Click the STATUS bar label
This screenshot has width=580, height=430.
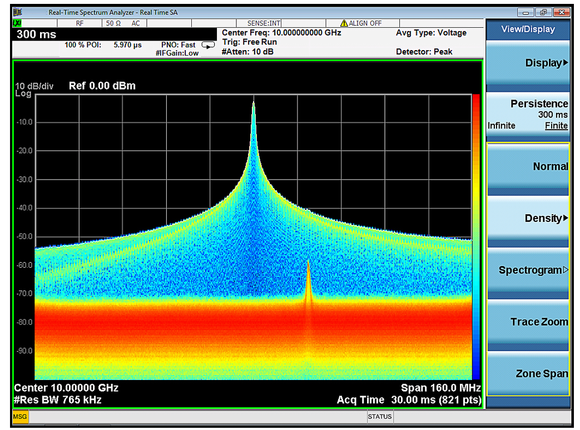[379, 417]
